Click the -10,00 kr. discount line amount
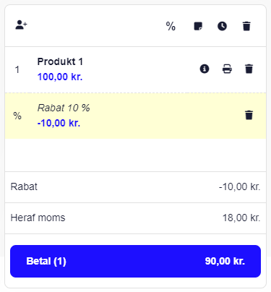This screenshot has width=271, height=292. coord(59,123)
